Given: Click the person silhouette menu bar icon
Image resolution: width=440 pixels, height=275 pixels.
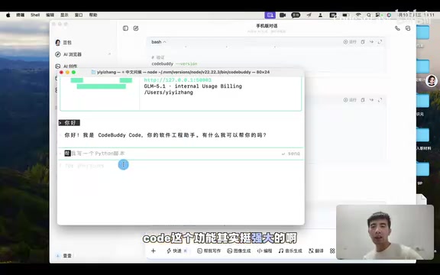Looking at the screenshot, I should [320, 15].
